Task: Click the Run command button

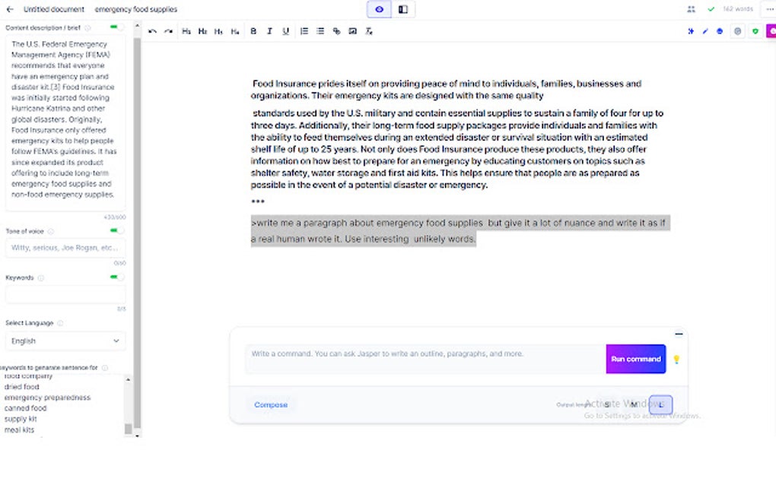Action: [x=635, y=359]
